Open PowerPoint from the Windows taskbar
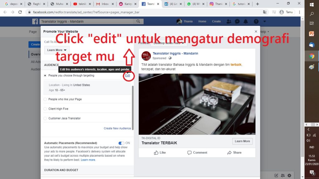Viewport: 319px width, 179px height. point(312,34)
